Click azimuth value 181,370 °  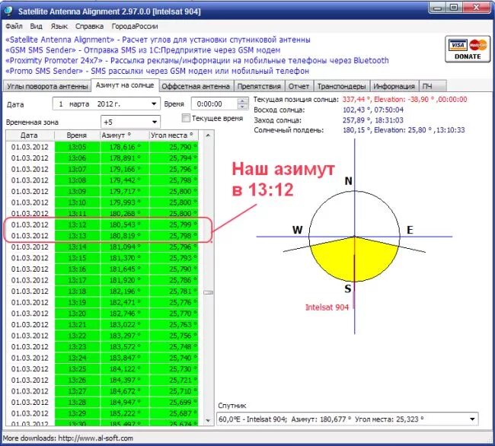coord(124,258)
